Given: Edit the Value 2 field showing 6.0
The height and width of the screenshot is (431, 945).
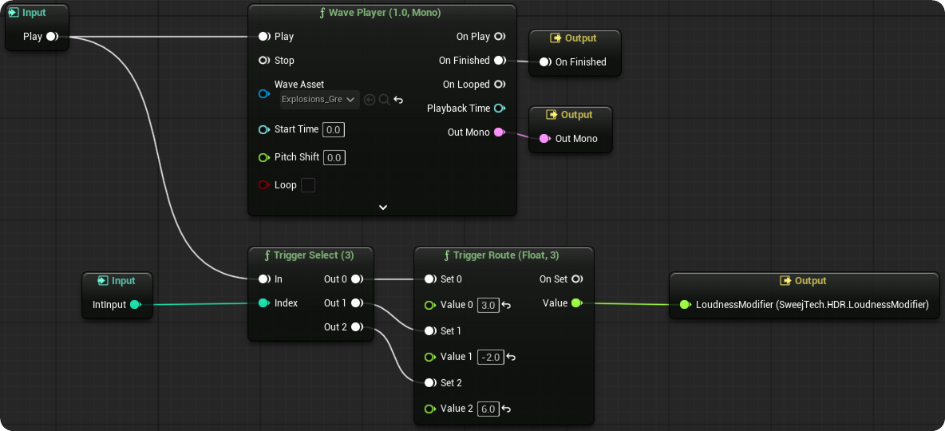Looking at the screenshot, I should (488, 409).
